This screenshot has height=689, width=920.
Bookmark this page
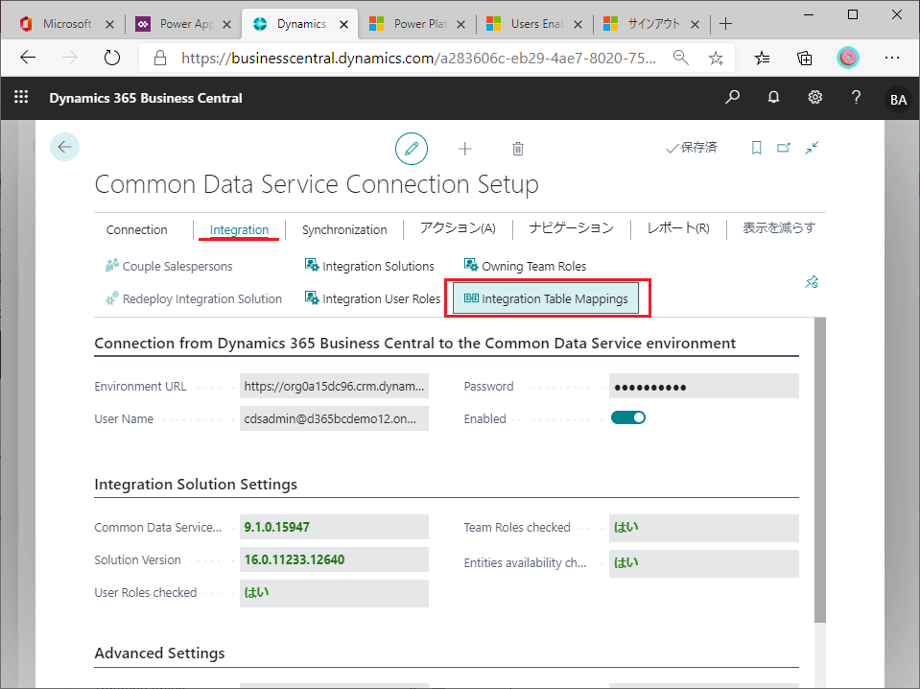tap(756, 148)
